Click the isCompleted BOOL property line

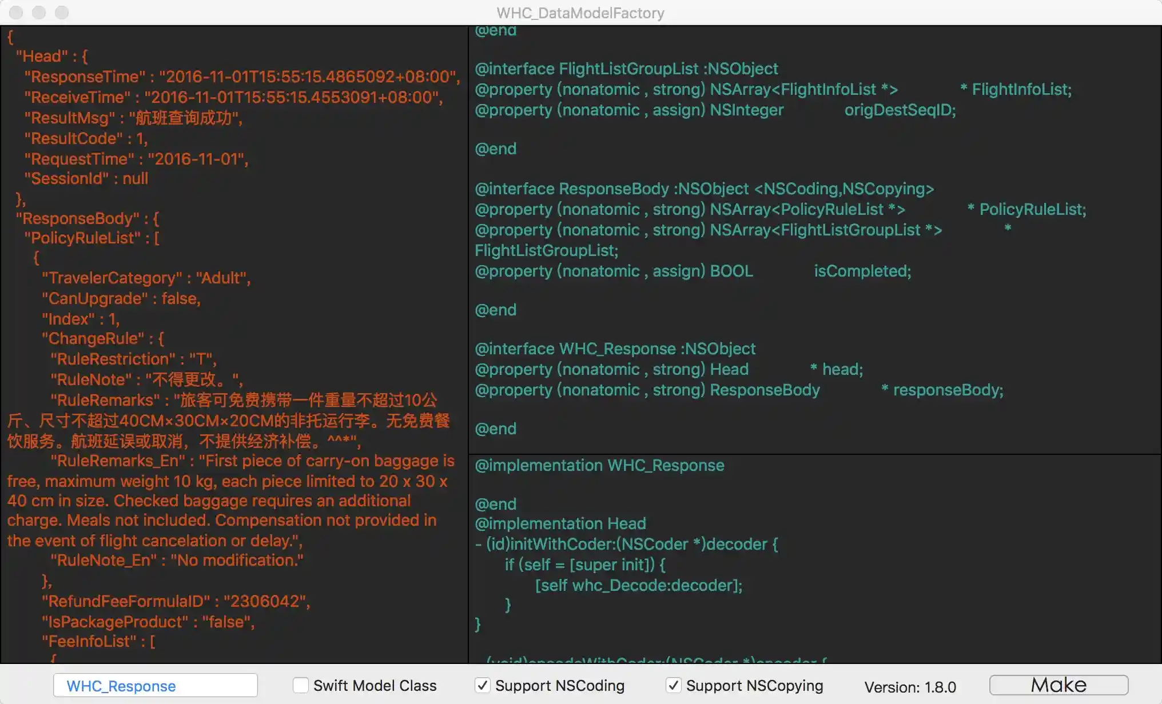[692, 271]
